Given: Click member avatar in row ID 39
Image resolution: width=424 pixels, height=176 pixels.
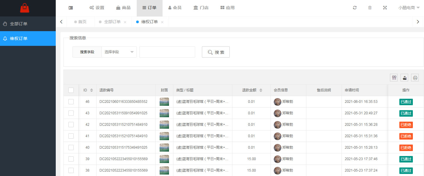Looking at the screenshot, I should click(x=277, y=159).
